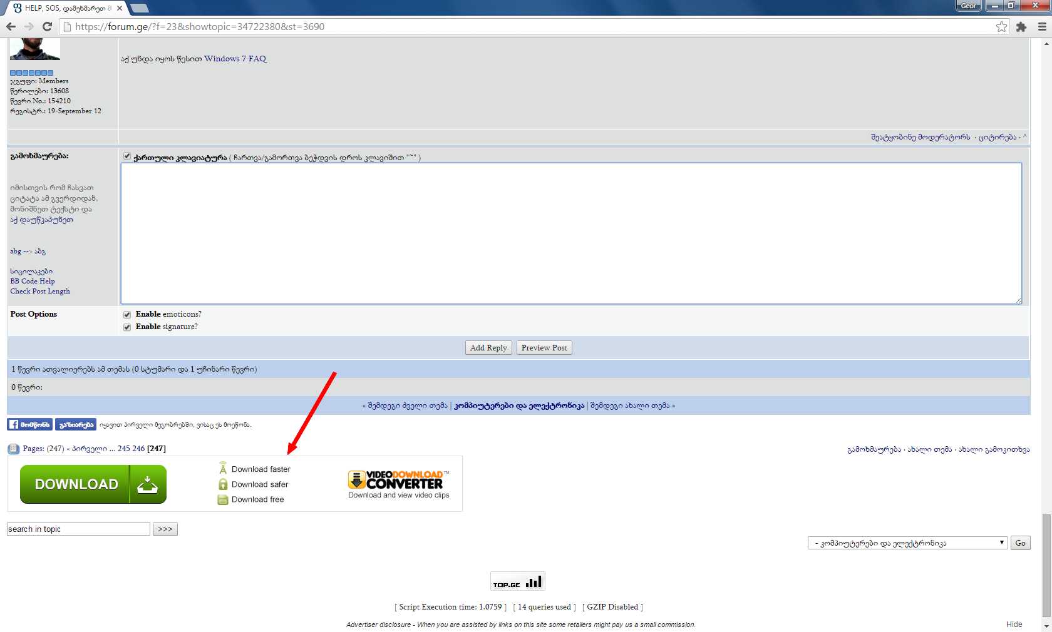Report the post to a moderator
This screenshot has height=632, width=1052.
(x=920, y=137)
